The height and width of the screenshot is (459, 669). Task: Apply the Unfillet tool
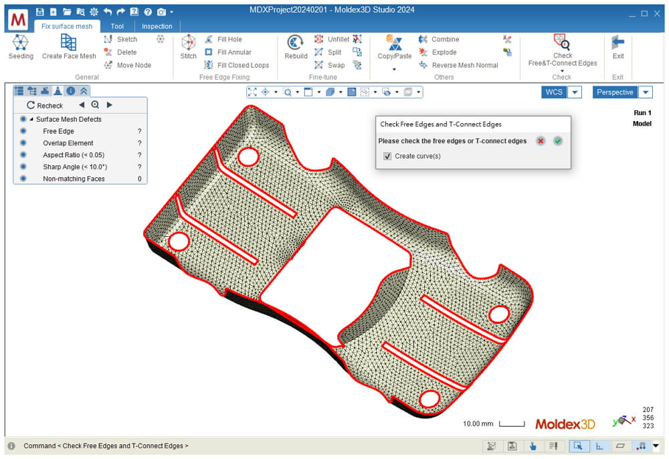coord(332,39)
